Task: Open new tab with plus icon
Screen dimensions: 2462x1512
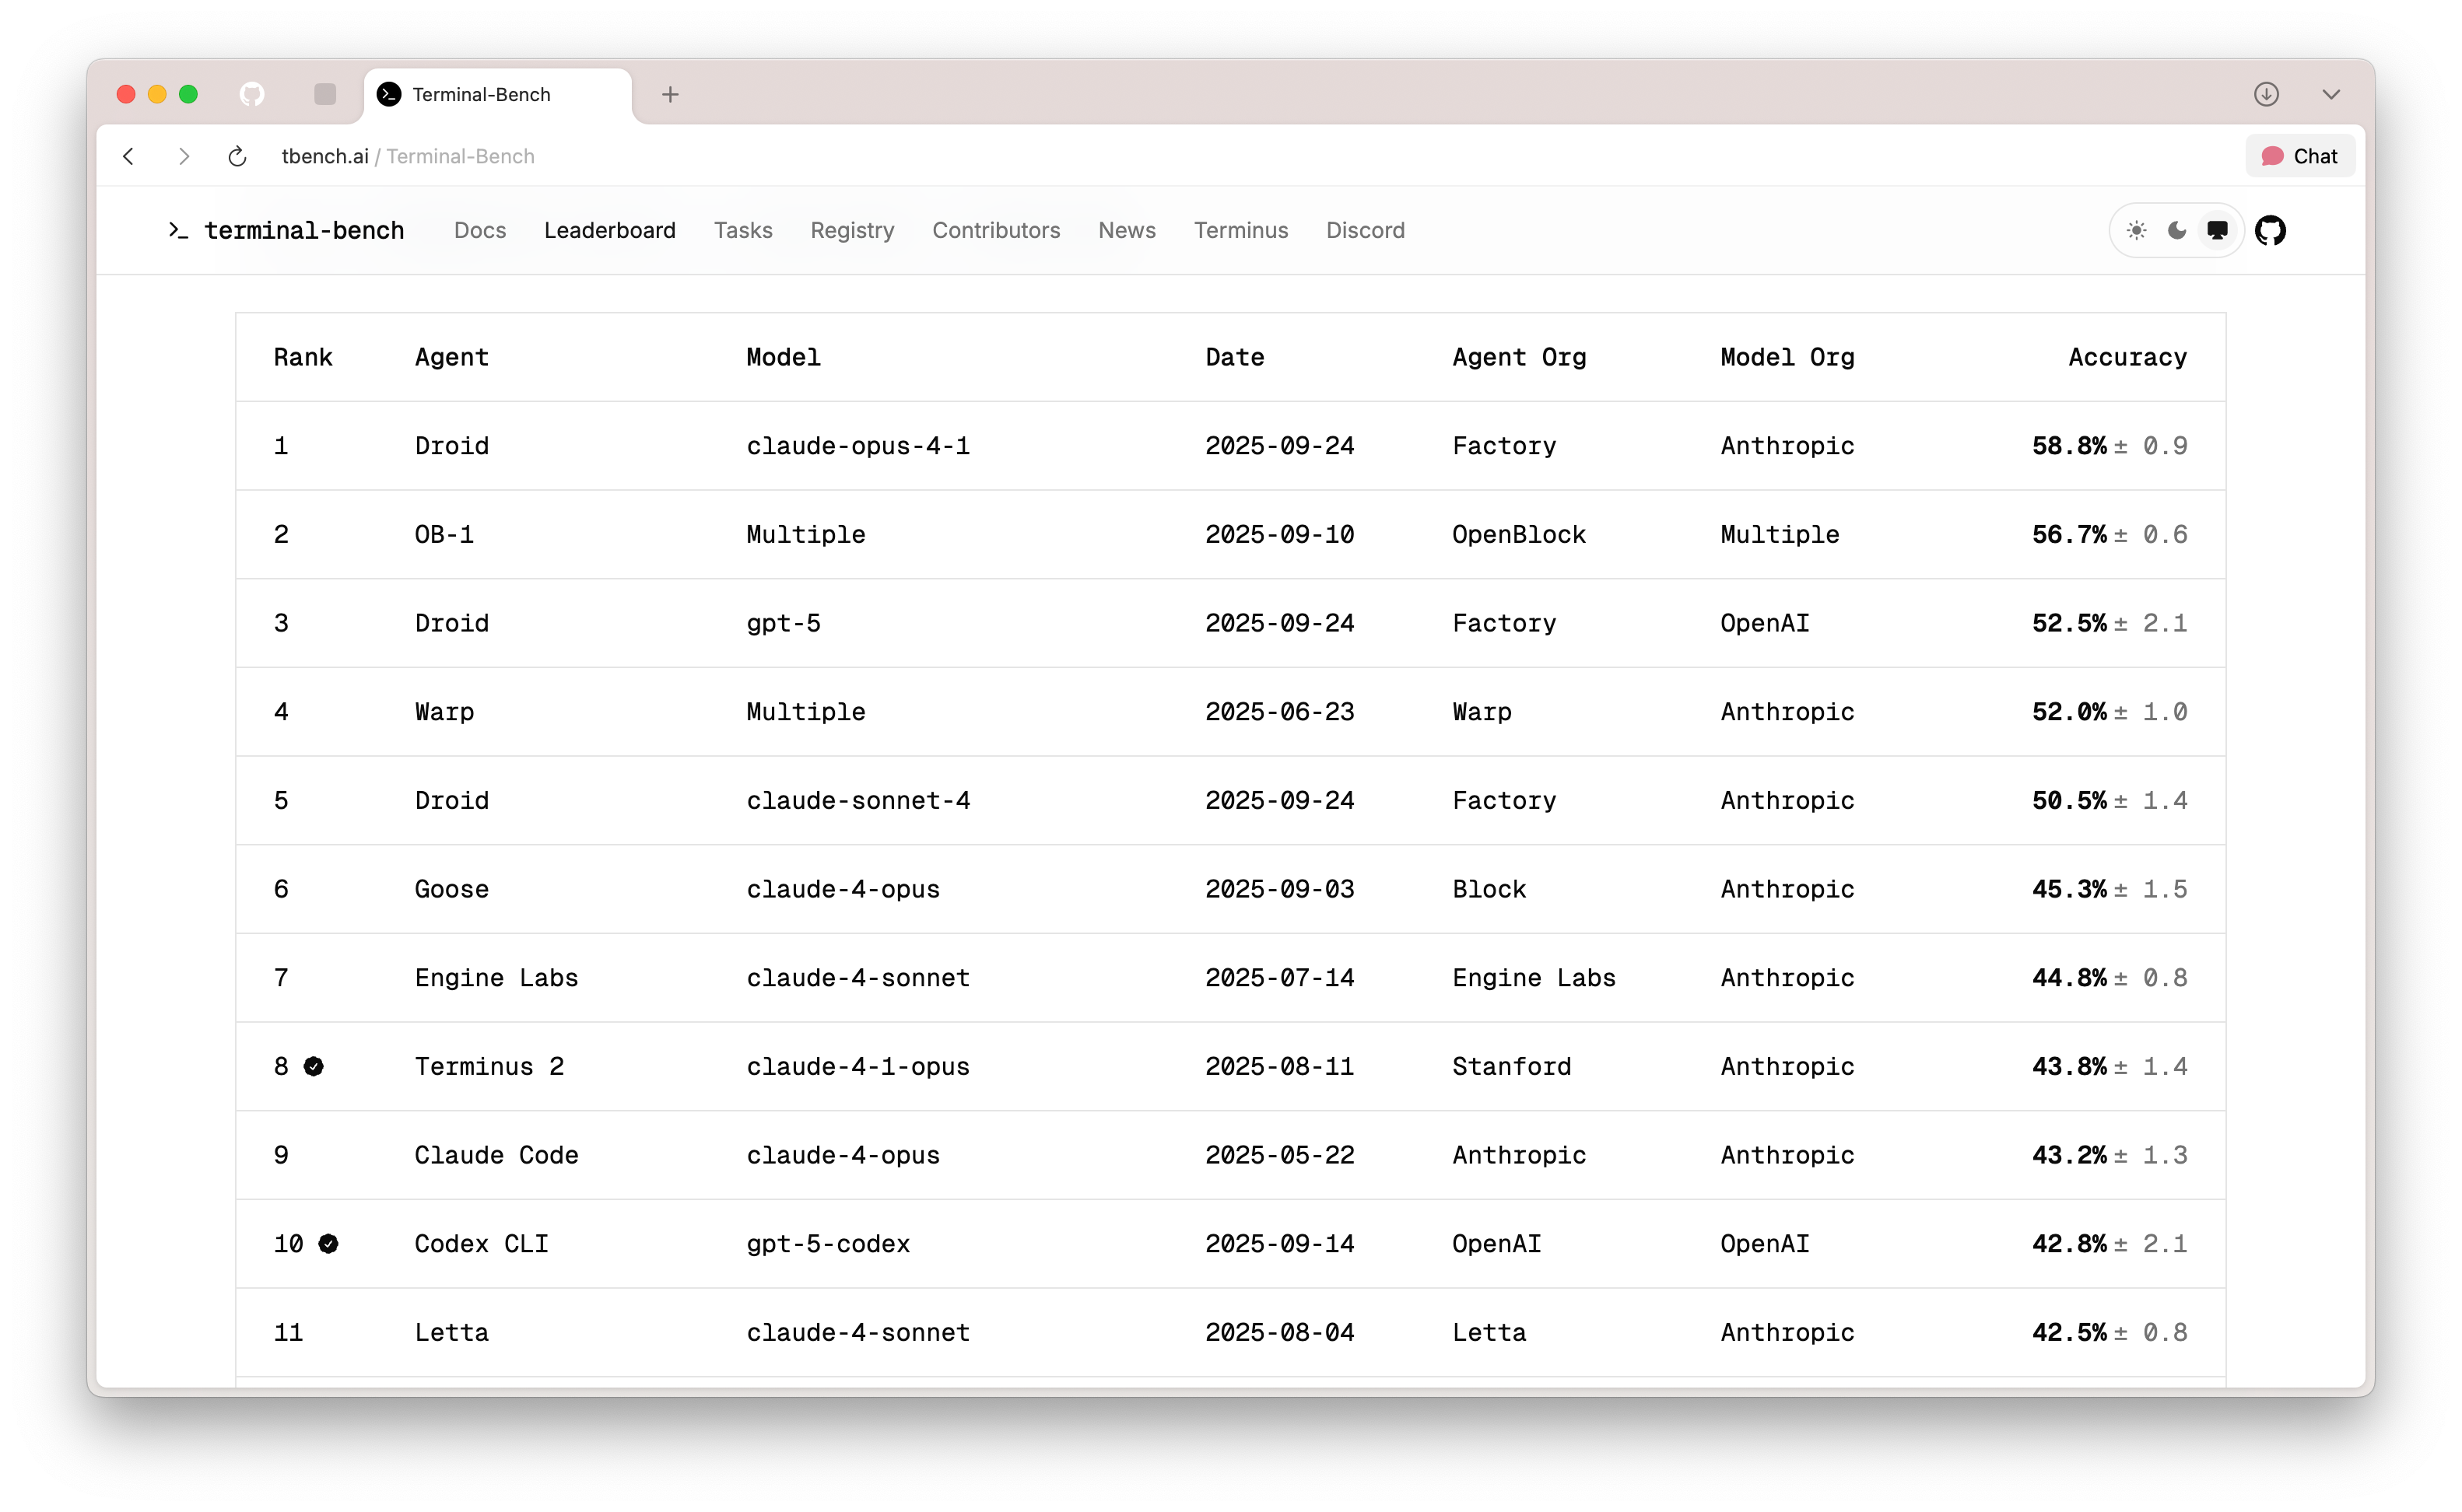Action: tap(670, 95)
